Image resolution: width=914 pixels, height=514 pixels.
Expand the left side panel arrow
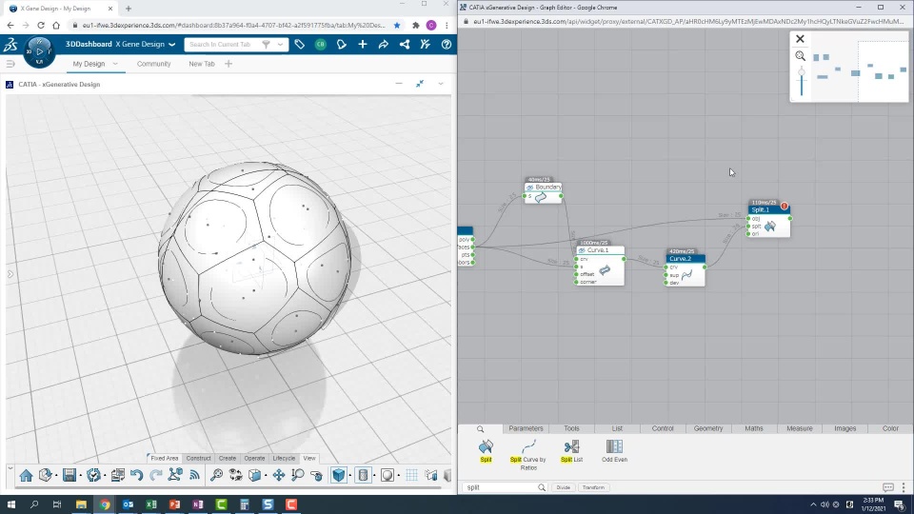(x=10, y=274)
